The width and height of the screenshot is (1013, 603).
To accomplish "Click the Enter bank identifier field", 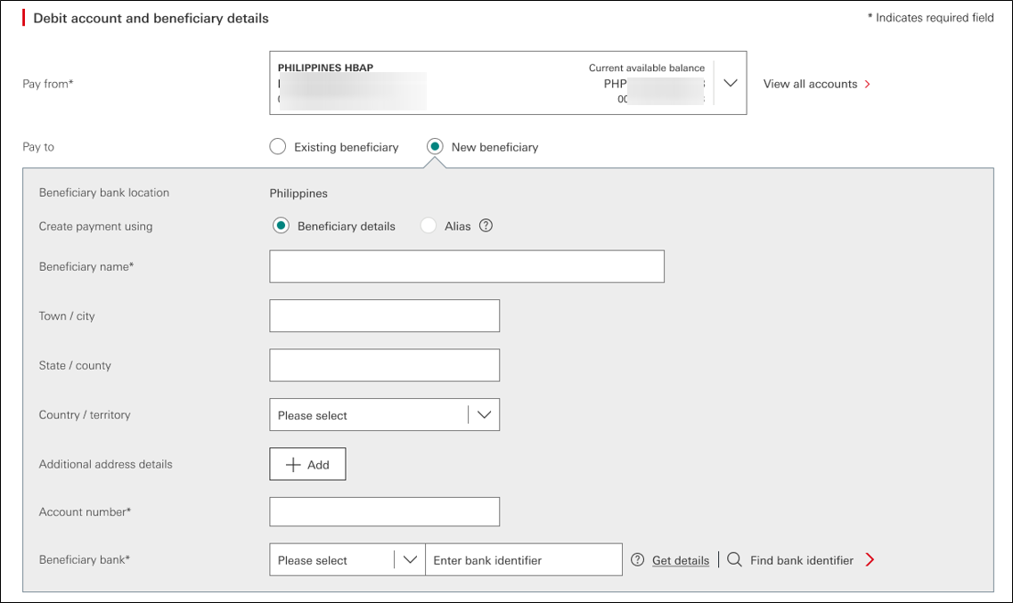I will tap(523, 560).
